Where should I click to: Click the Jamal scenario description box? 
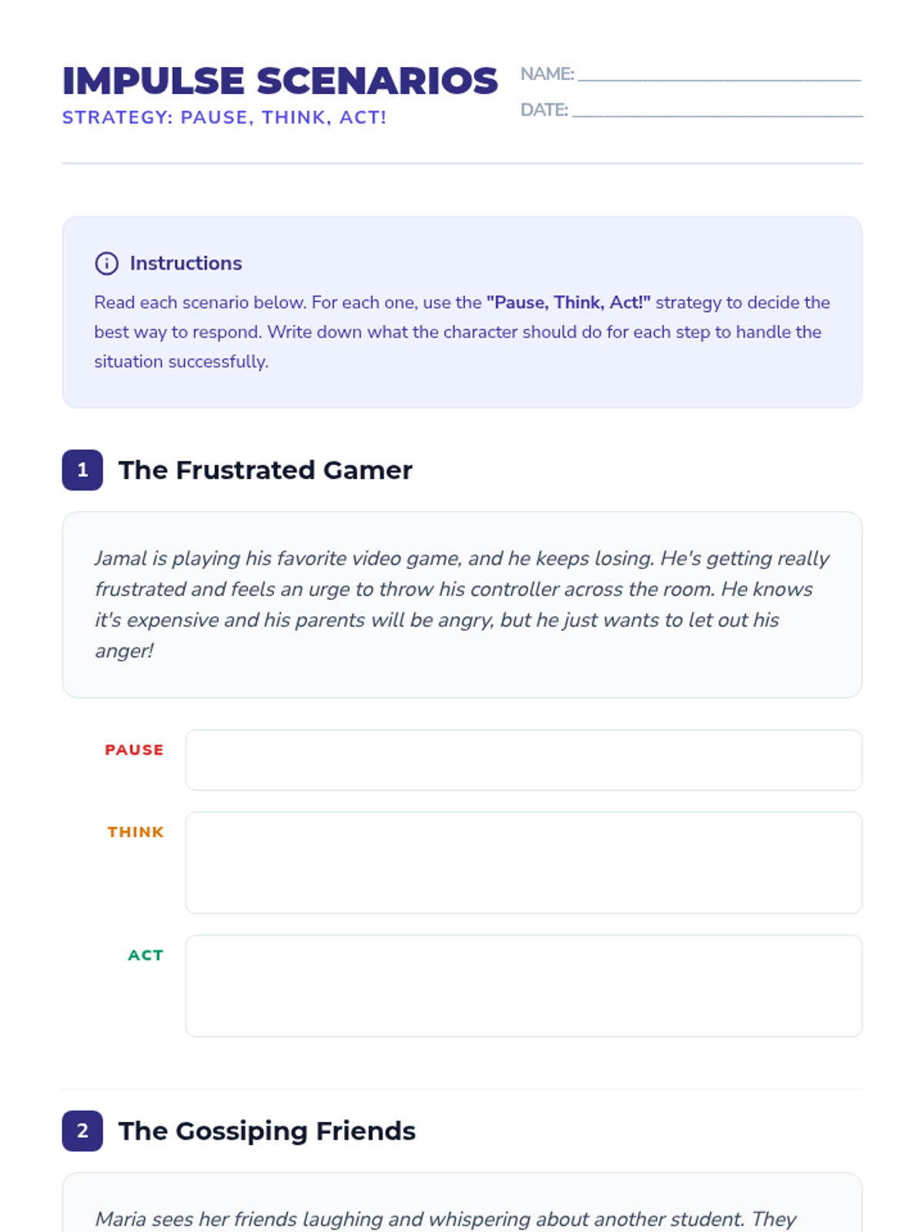tap(461, 604)
